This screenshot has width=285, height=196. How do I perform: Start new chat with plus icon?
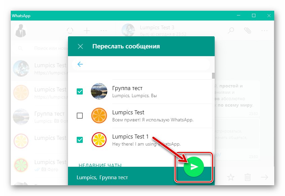(x=87, y=31)
